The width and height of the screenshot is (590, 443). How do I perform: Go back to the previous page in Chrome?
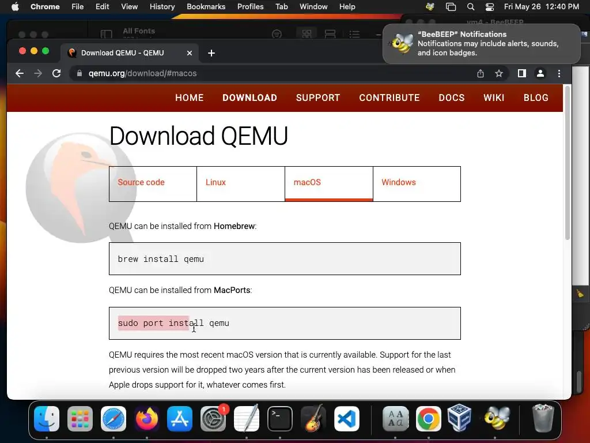click(20, 73)
